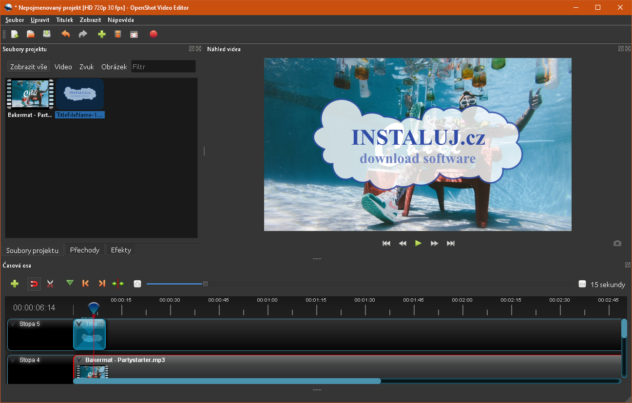
Task: Click the timeline zoom slider handle
Action: click(206, 284)
